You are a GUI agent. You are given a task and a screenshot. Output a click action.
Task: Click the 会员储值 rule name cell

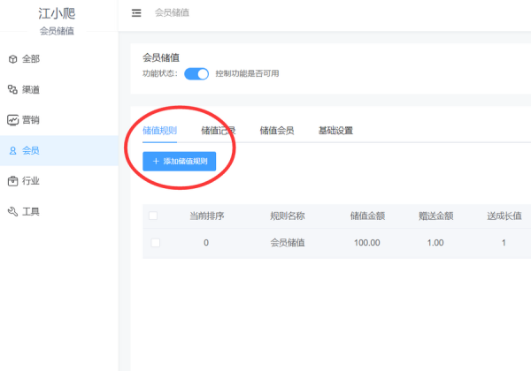click(x=287, y=243)
